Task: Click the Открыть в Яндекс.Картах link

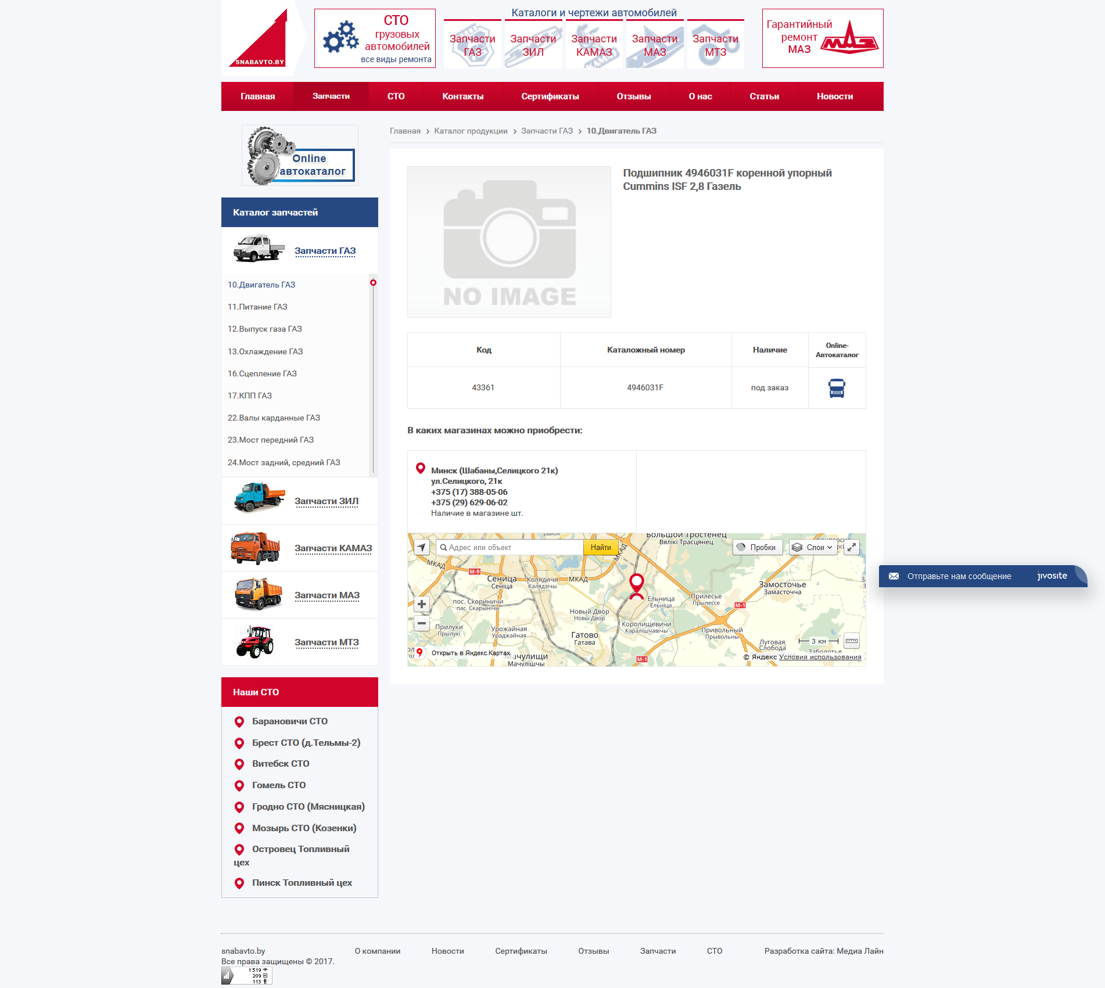Action: coord(471,653)
